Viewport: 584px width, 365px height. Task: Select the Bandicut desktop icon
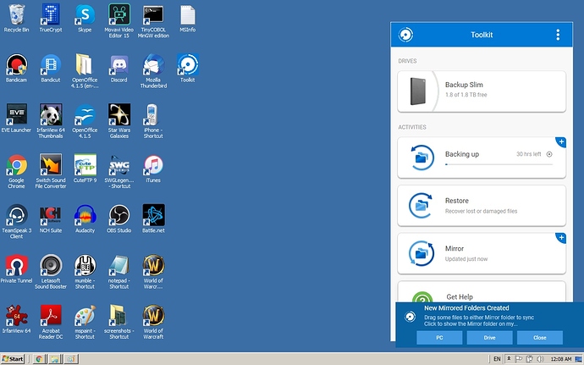(51, 69)
